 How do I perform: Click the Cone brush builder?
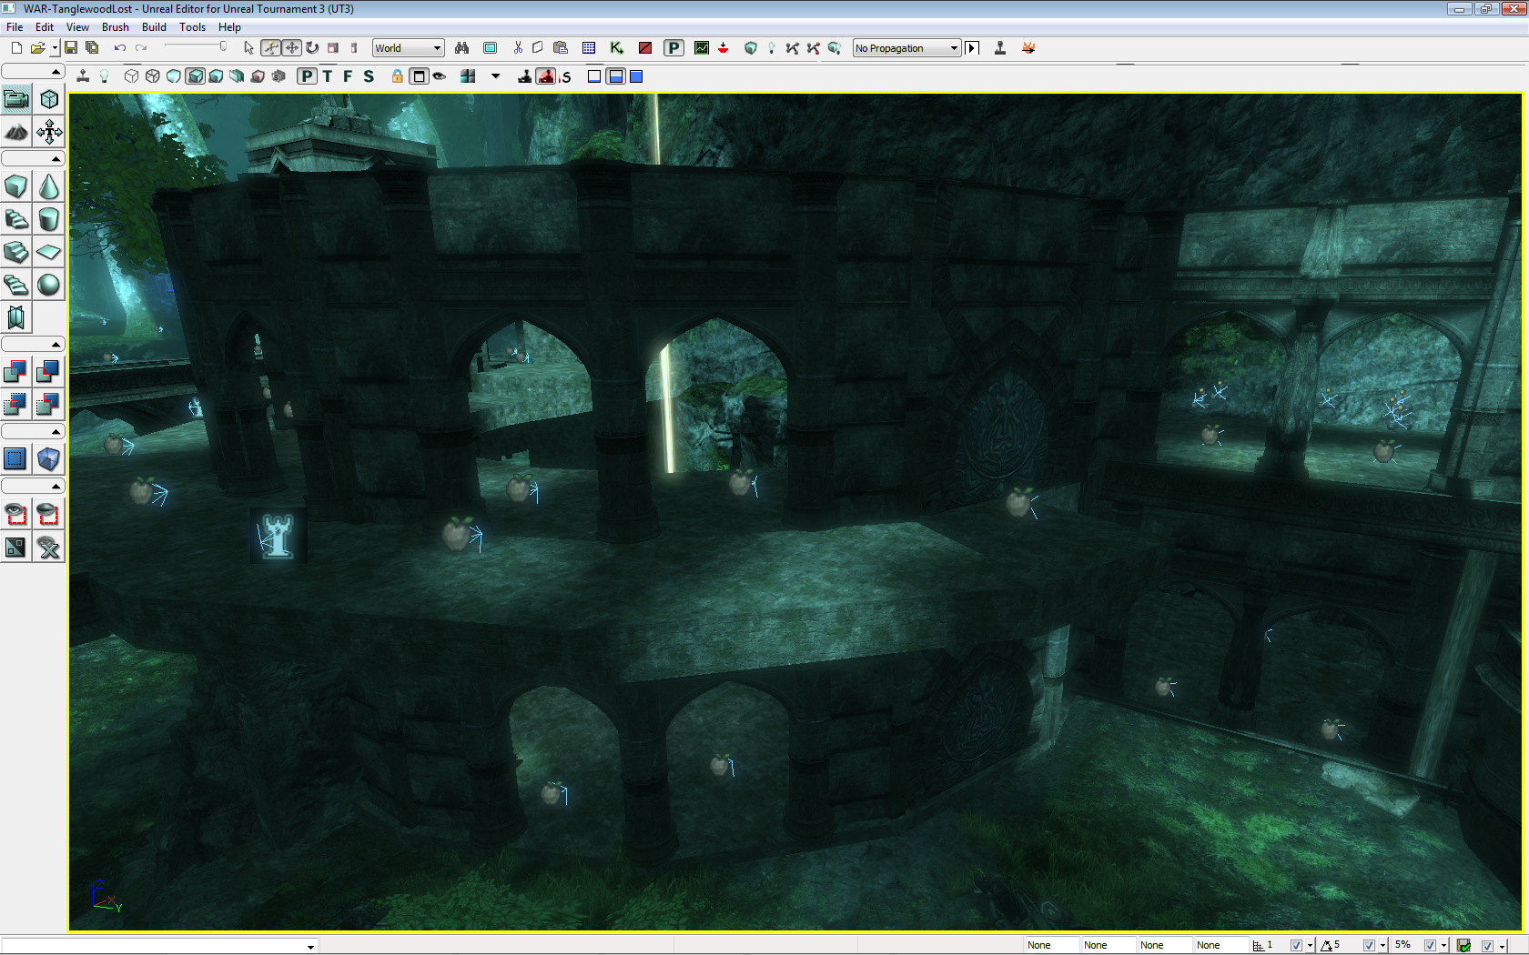pos(49,186)
